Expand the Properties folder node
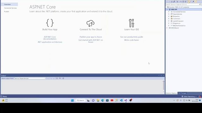Viewport: 202px width, 113px height. click(x=169, y=16)
